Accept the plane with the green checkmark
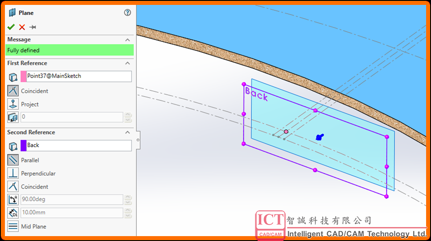 coord(11,27)
